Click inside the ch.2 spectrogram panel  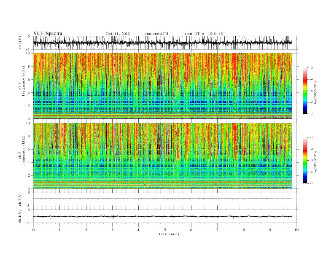(x=163, y=156)
